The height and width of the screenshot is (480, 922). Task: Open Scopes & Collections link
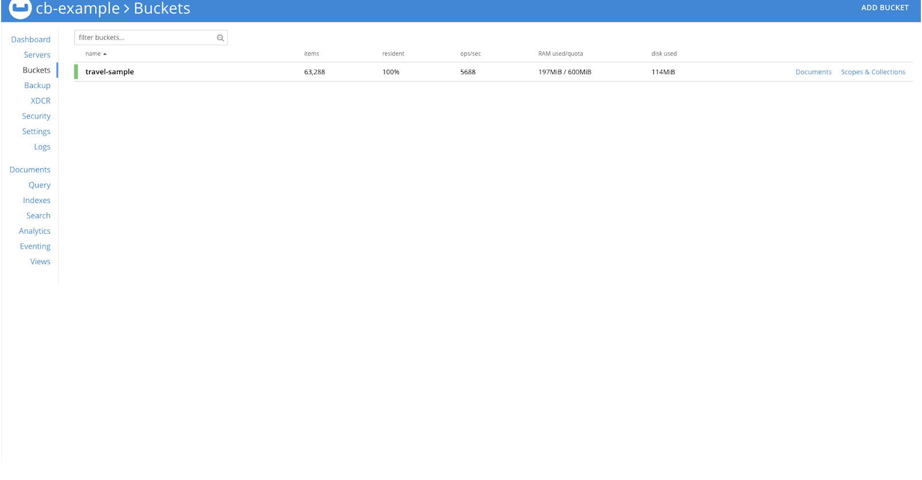872,73
